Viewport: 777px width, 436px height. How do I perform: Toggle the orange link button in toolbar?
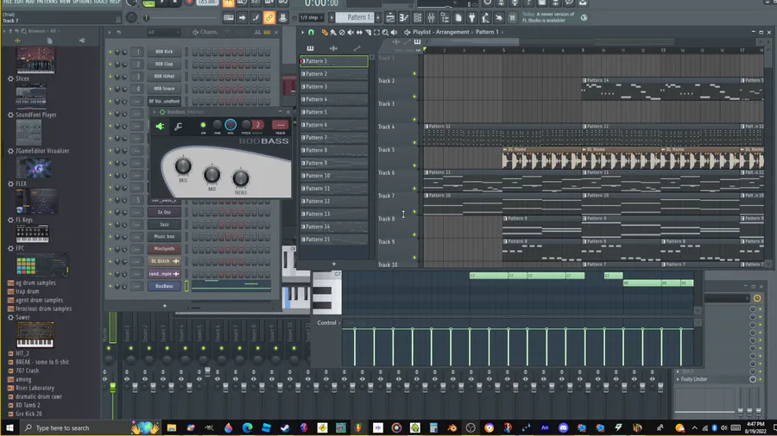point(269,18)
